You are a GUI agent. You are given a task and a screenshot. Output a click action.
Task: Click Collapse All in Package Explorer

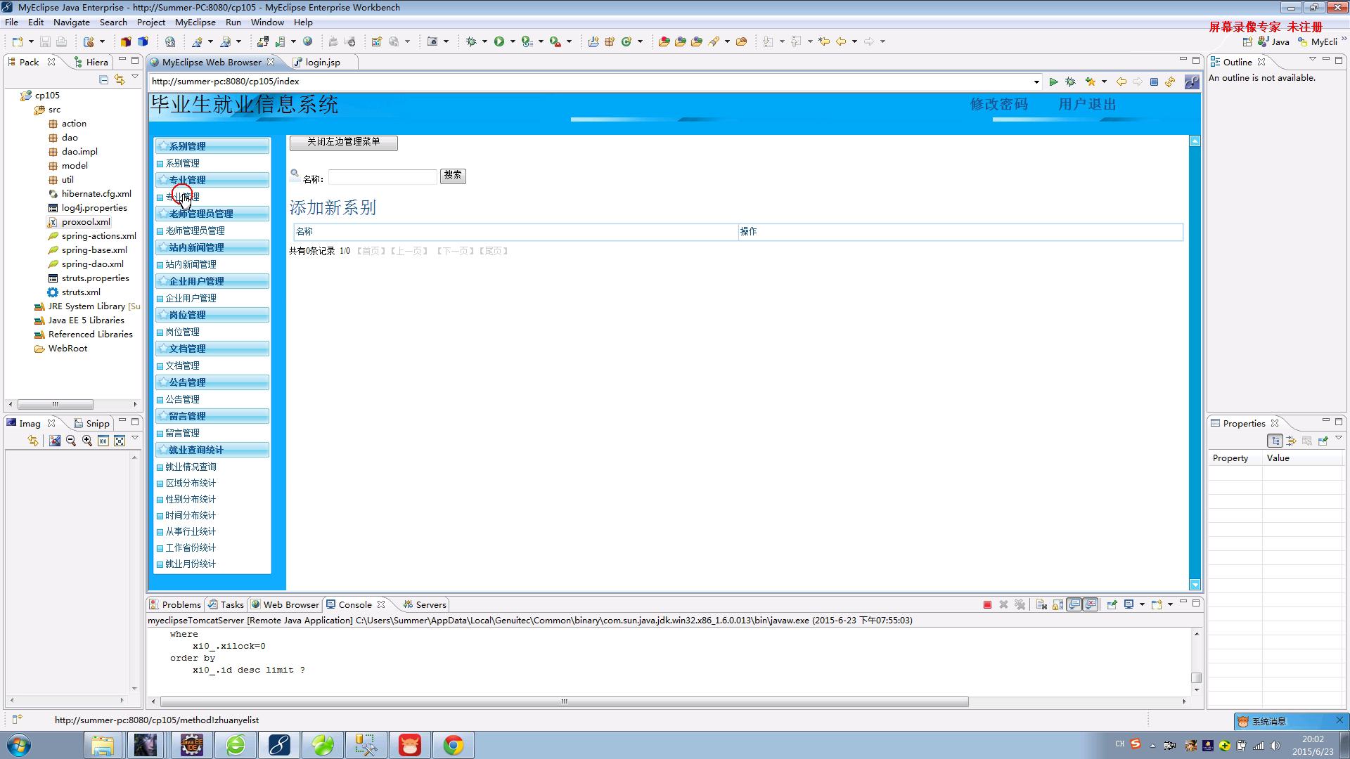tap(104, 79)
